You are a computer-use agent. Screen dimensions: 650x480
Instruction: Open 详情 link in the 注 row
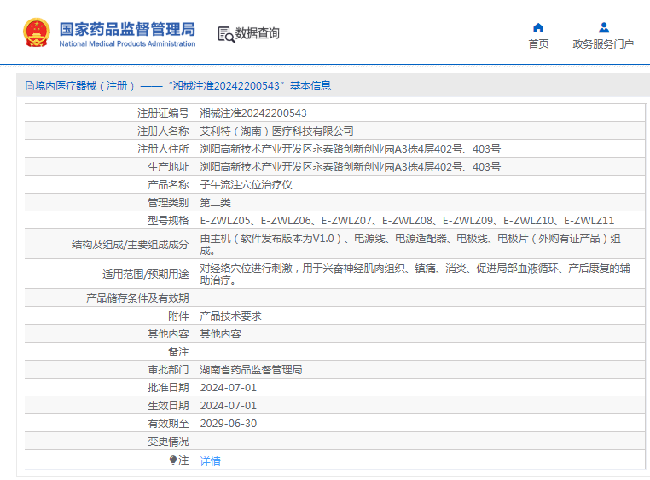point(210,461)
